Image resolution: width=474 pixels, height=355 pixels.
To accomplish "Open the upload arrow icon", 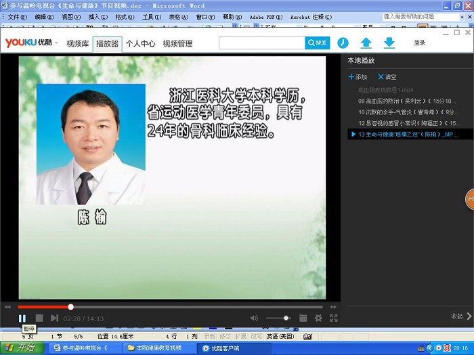I will (x=366, y=43).
